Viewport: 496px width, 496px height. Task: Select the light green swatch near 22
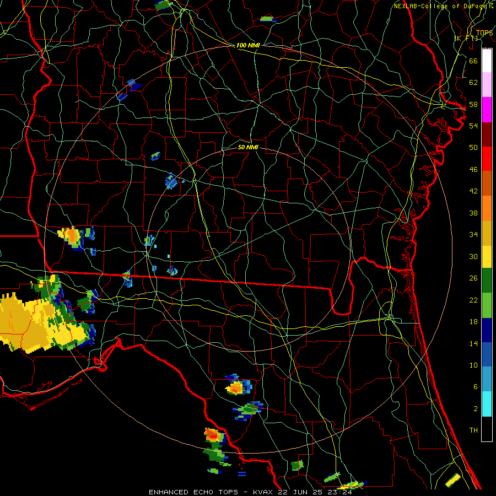[487, 305]
